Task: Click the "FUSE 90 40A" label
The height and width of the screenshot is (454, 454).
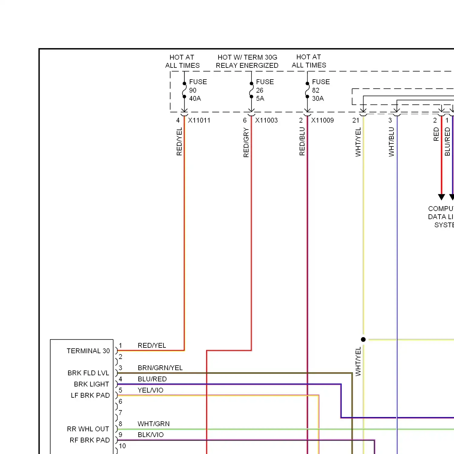Action: tap(198, 90)
